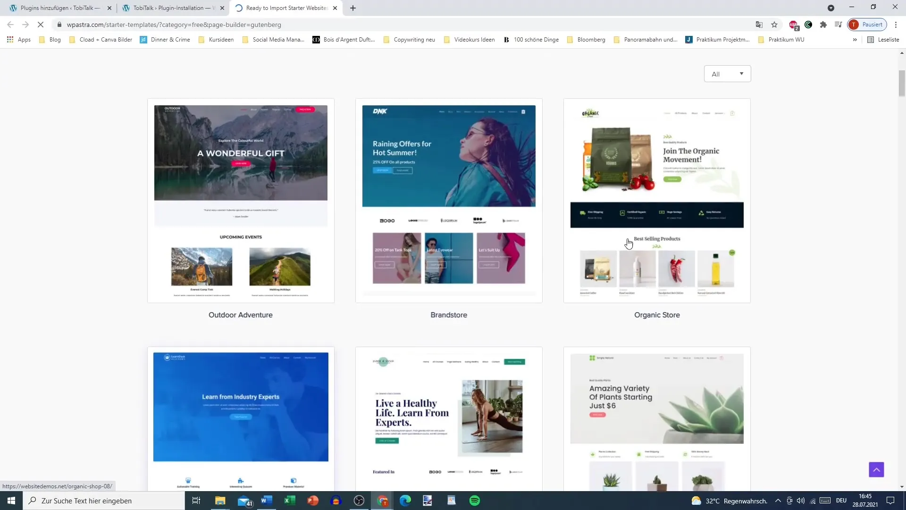Open the Learn from Industry Experts template
Viewport: 906px width, 510px height.
point(241,419)
